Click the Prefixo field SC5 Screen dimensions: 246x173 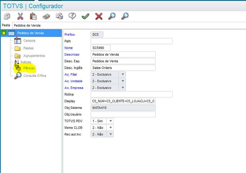point(97,34)
